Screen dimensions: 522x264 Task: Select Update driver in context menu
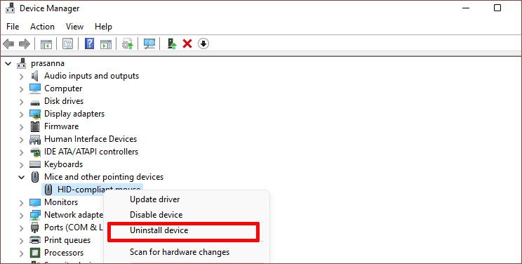tap(155, 199)
